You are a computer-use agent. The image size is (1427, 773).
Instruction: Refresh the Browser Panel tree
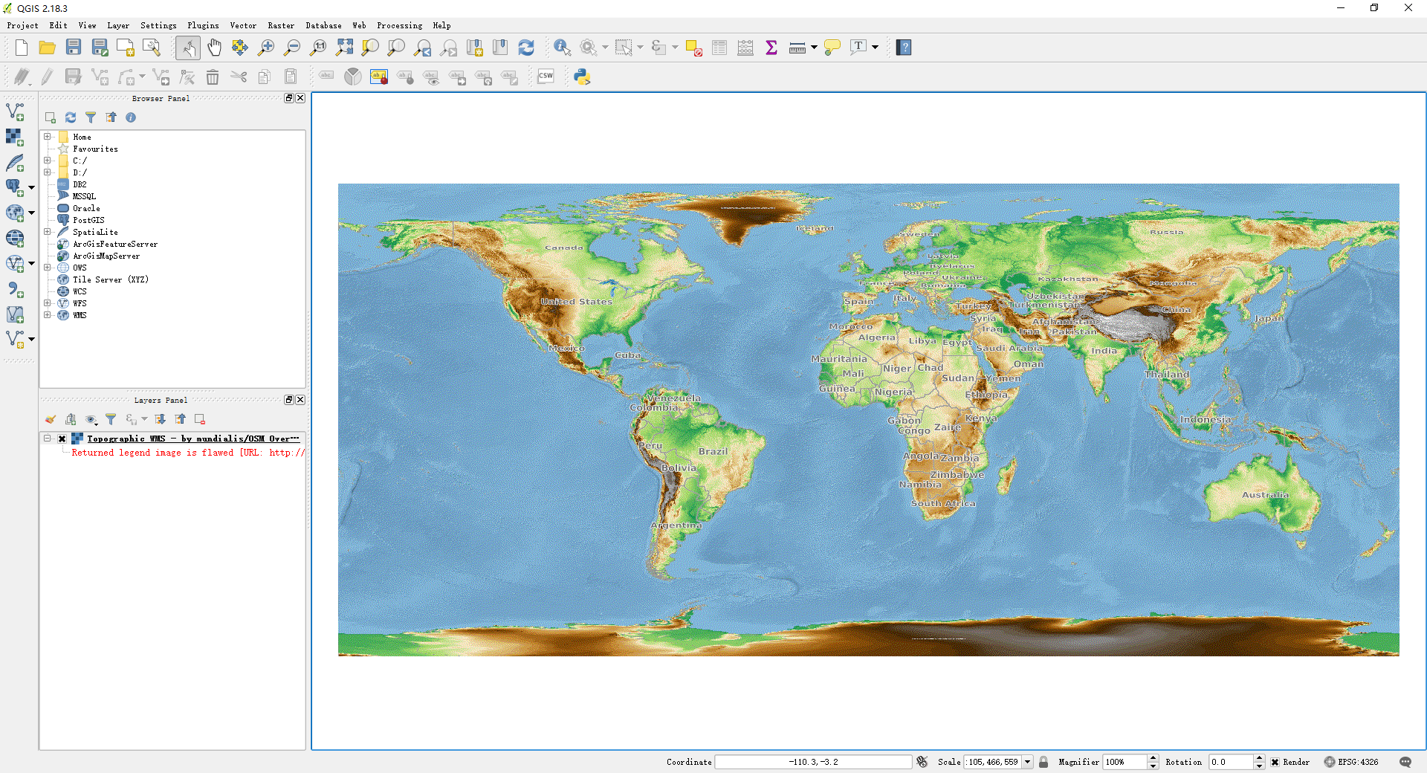coord(71,117)
